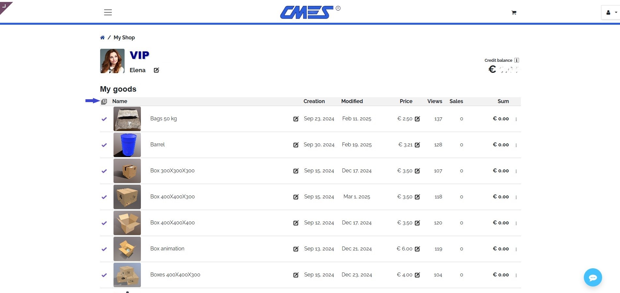Screen dimensions: 620x293
Task: Open the chat support bubble
Action: click(x=593, y=277)
